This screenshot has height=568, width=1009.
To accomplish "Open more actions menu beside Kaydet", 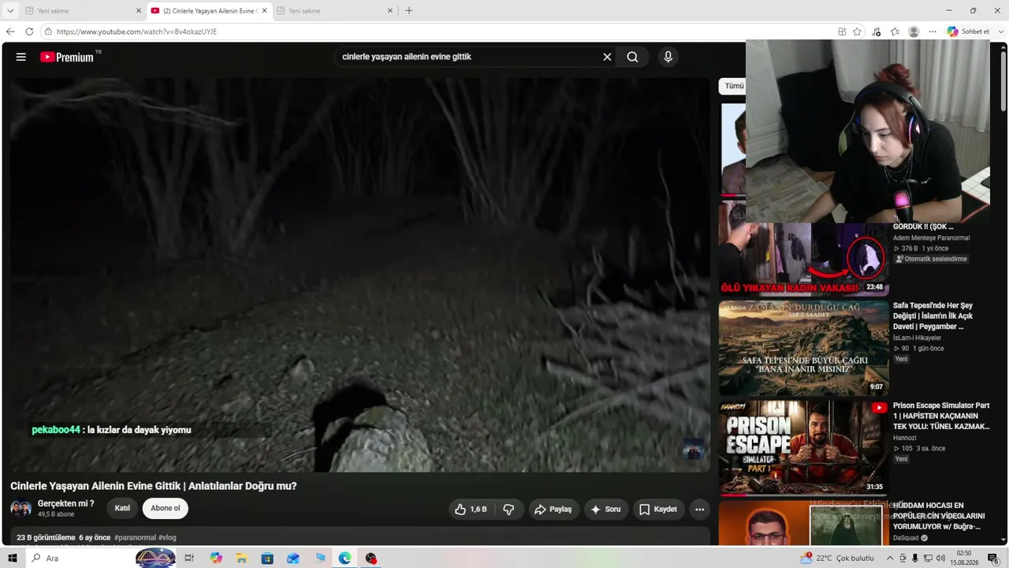I will click(699, 510).
